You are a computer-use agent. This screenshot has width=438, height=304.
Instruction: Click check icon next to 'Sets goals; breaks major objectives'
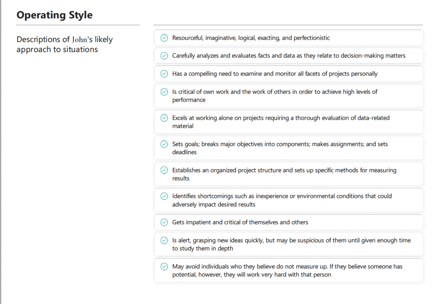[x=164, y=144]
